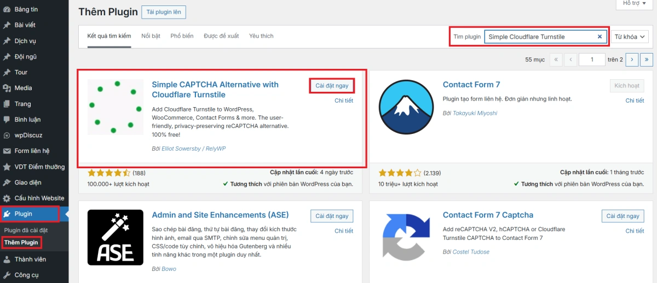Open the Contact Form 7 title link
Image resolution: width=657 pixels, height=283 pixels.
pos(471,85)
